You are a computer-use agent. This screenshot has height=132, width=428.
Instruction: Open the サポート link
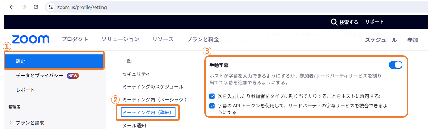click(374, 22)
